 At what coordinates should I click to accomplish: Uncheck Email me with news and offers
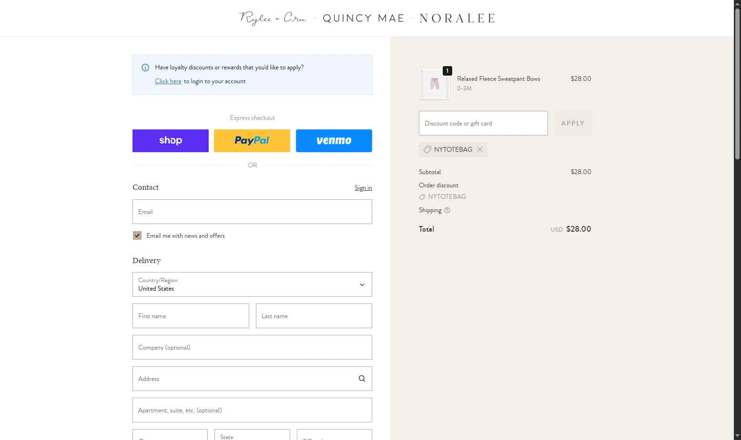pyautogui.click(x=137, y=235)
